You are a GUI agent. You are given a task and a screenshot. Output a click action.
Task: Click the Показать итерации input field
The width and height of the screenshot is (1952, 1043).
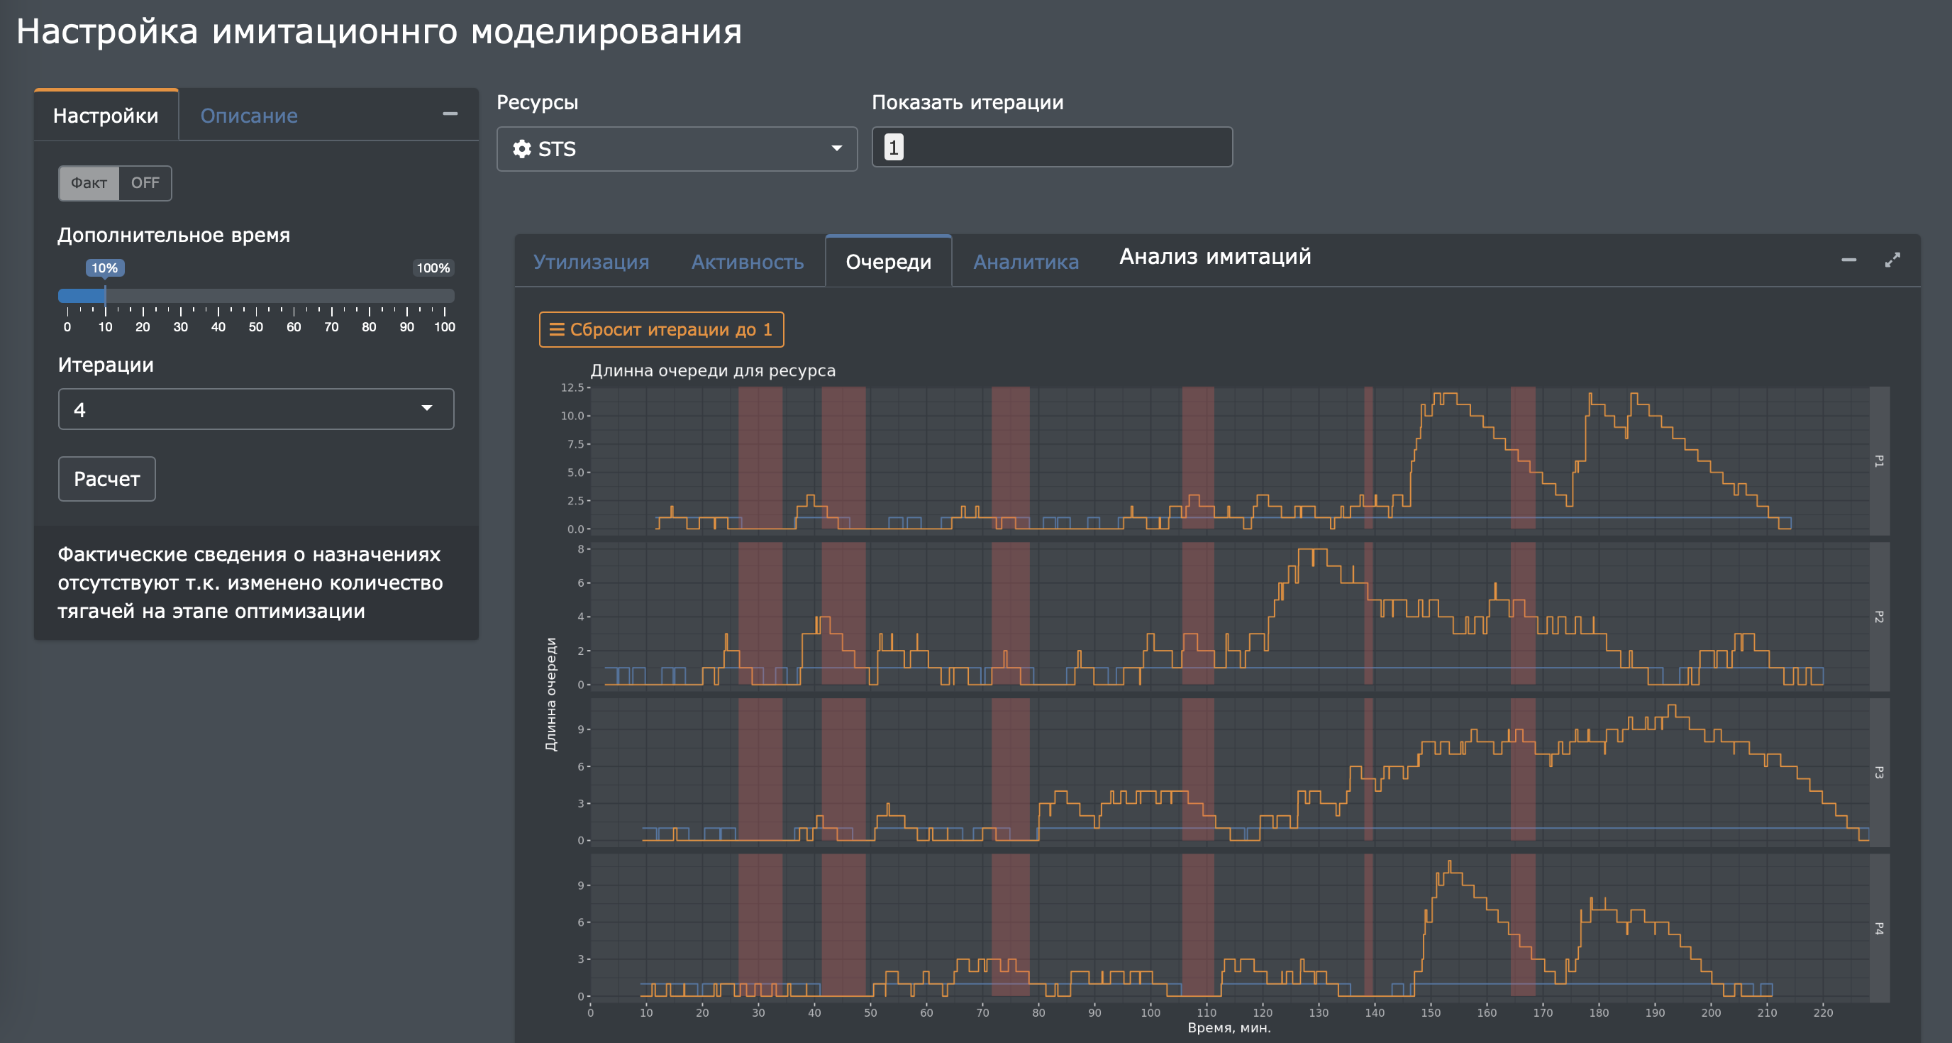point(1061,147)
